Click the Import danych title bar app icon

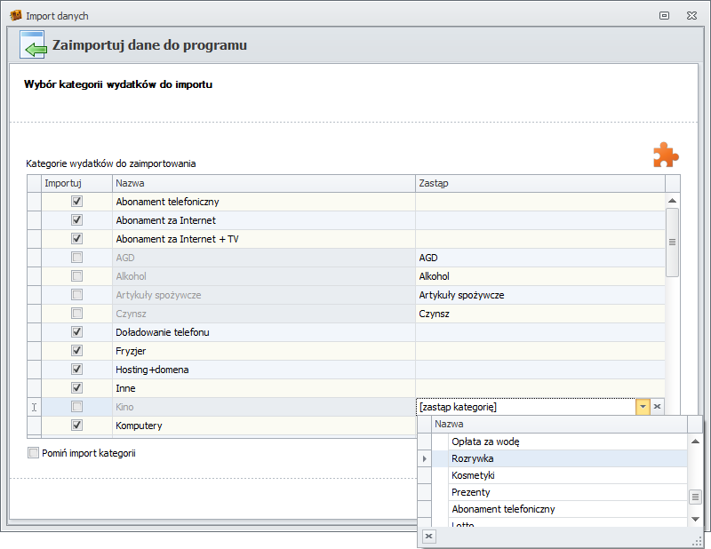(15, 15)
